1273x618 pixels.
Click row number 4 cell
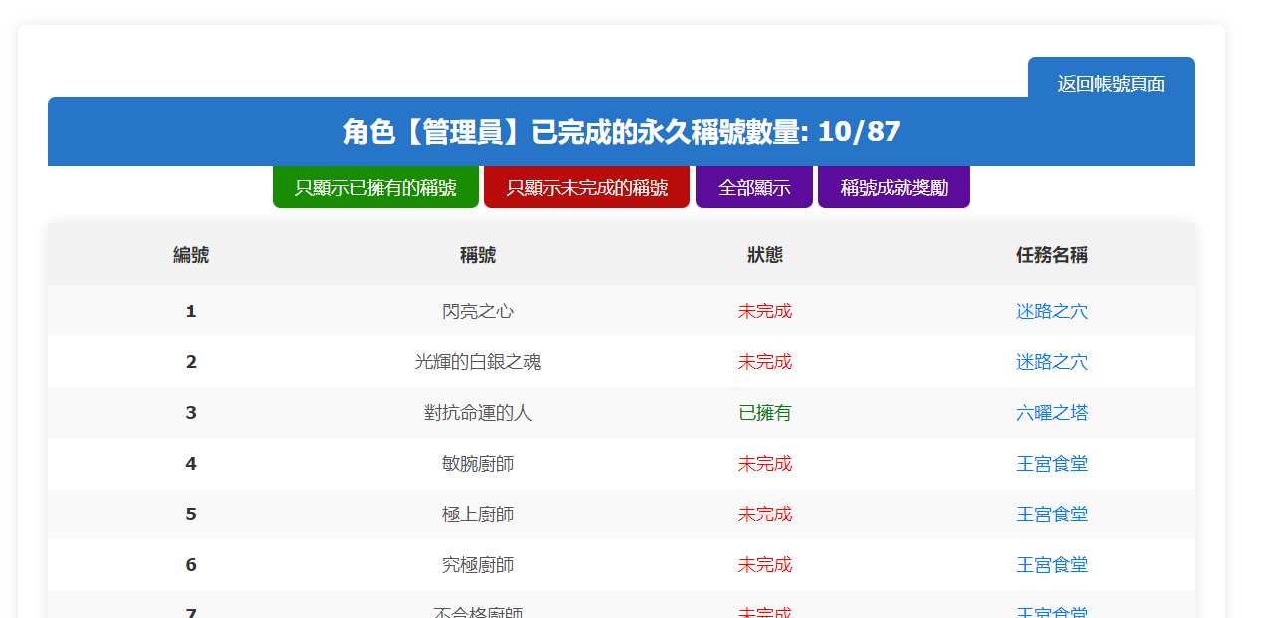click(191, 464)
